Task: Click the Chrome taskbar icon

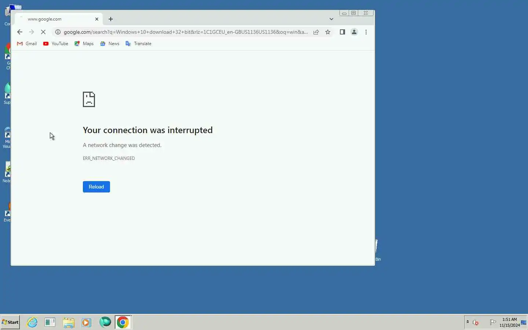Action: pos(123,323)
